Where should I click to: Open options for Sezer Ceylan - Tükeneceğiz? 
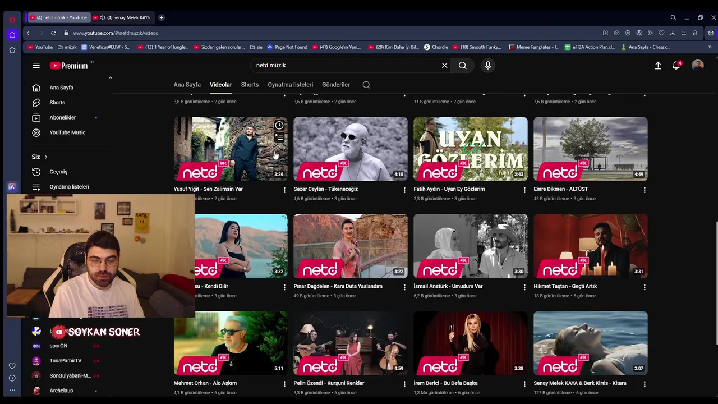click(404, 190)
